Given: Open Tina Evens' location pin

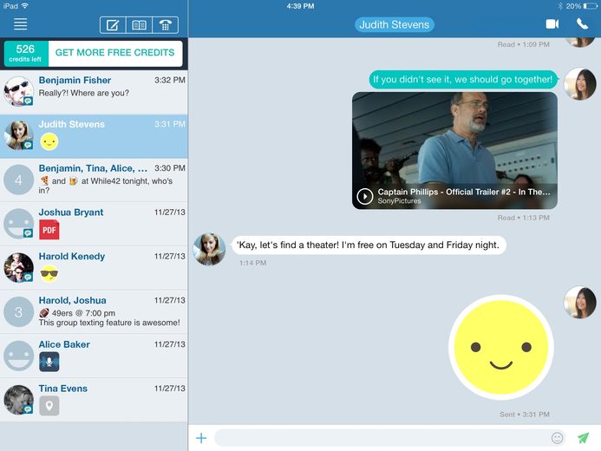Looking at the screenshot, I should point(49,406).
